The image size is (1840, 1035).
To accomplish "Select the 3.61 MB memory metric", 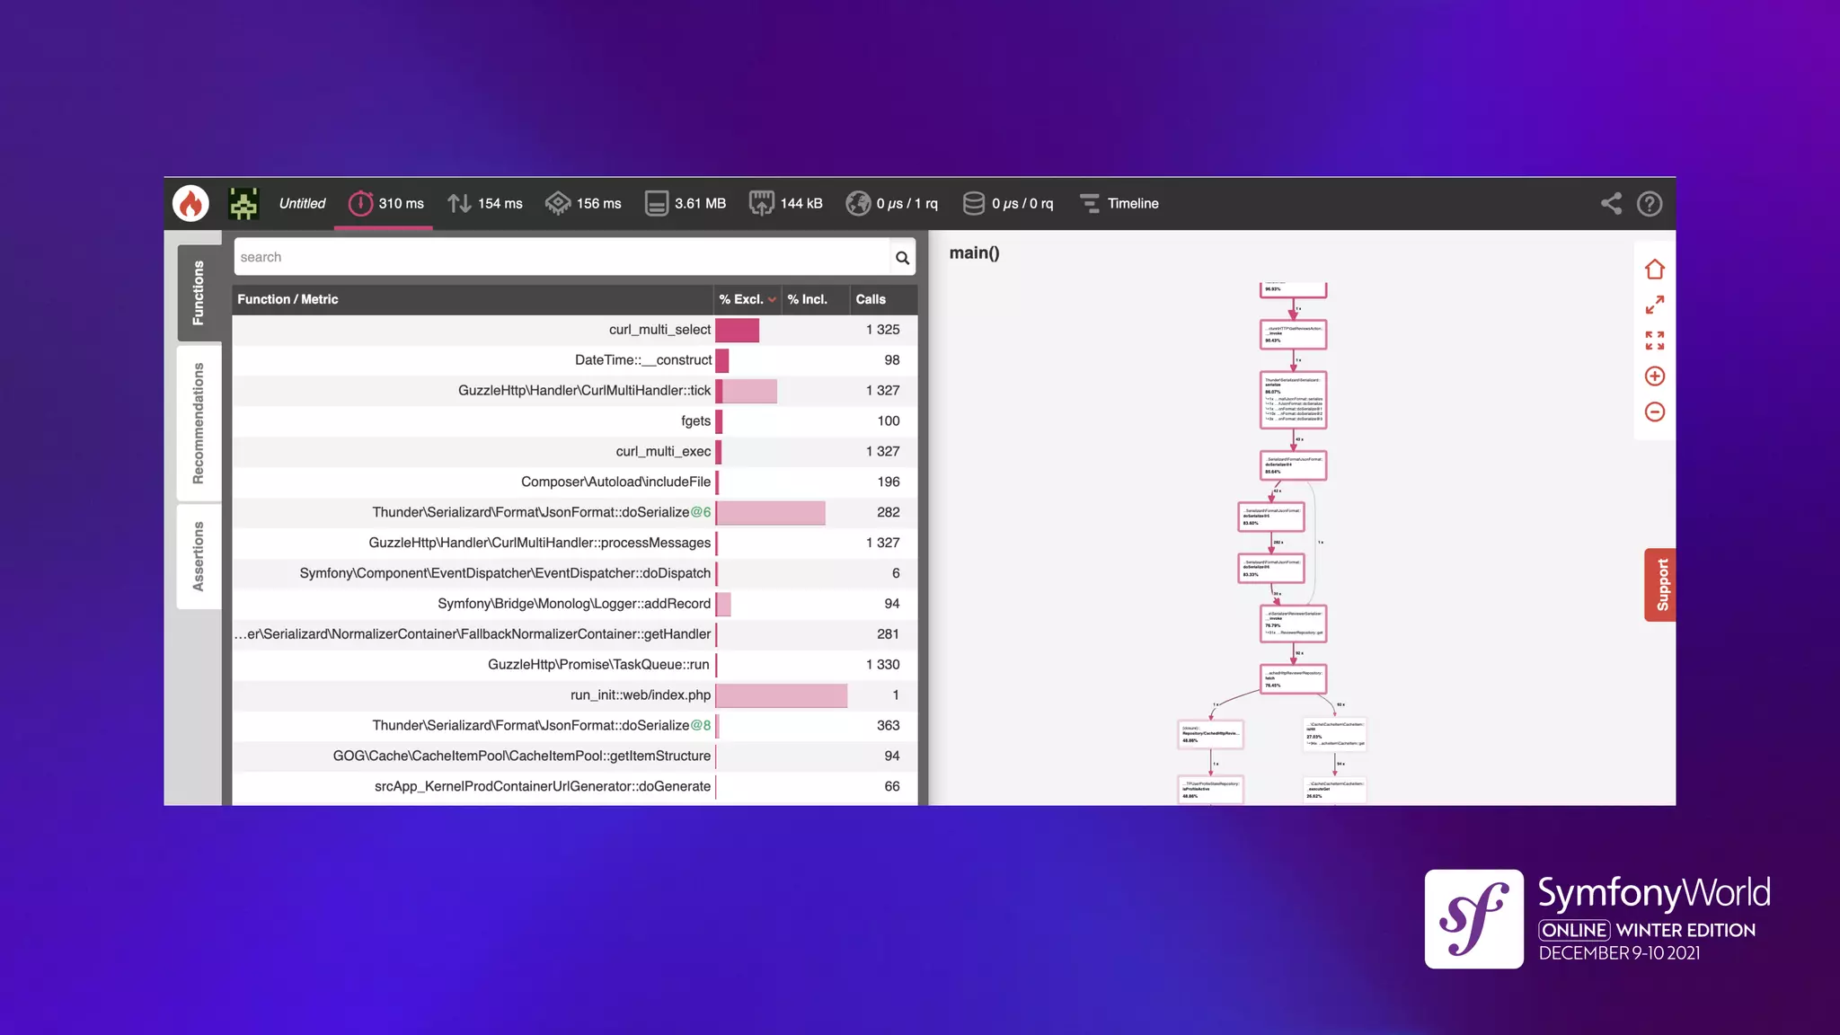I will 686,204.
